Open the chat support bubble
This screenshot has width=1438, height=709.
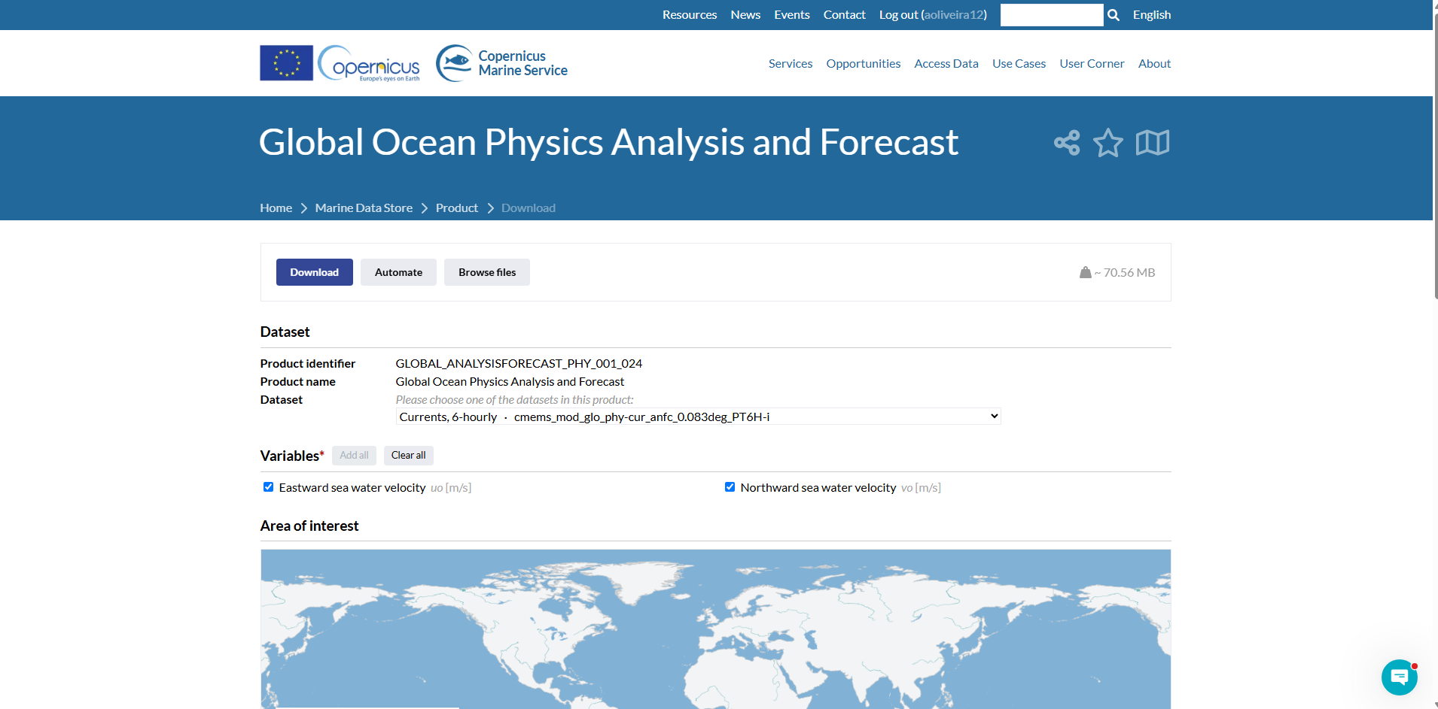1400,677
